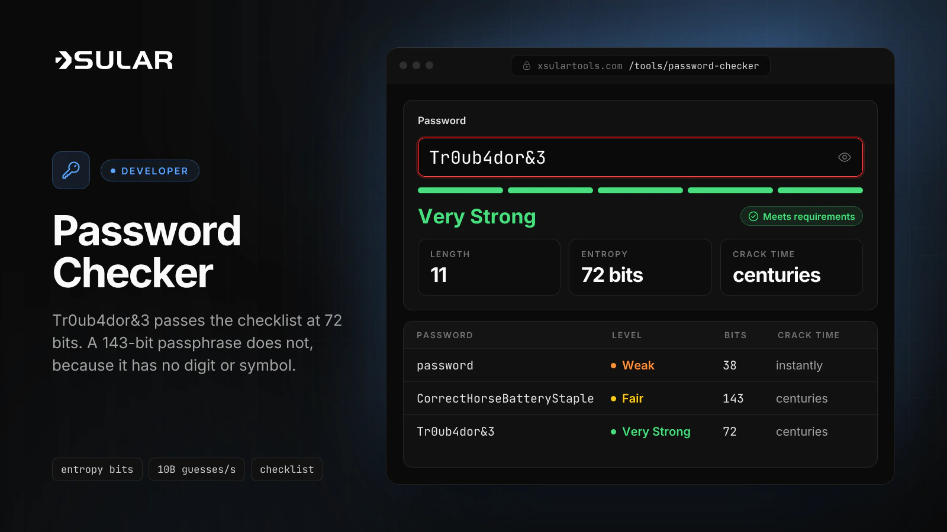Click the password input field
Viewport: 947px width, 532px height.
pos(640,157)
